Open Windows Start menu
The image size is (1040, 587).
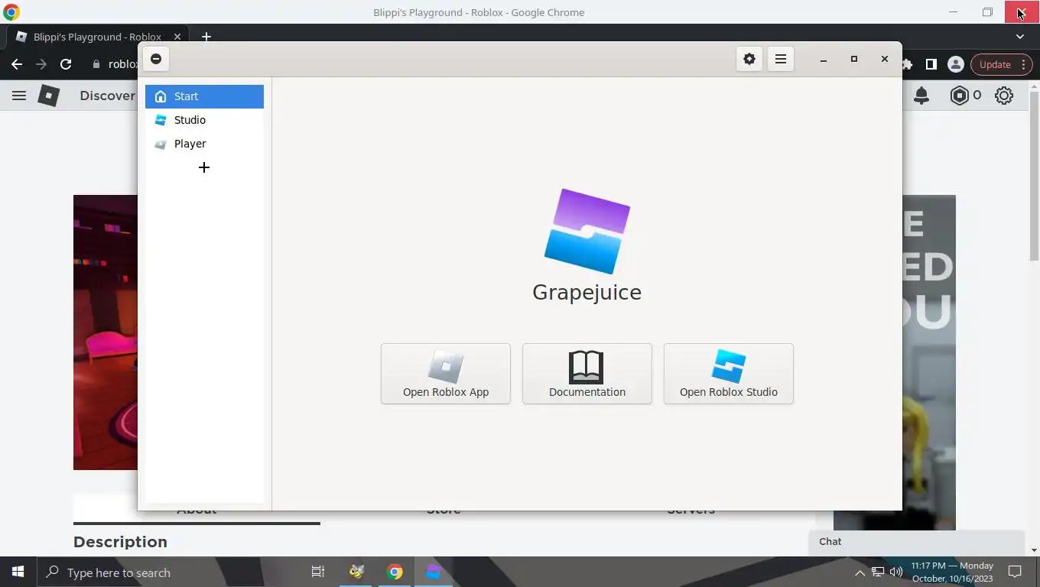tap(18, 572)
